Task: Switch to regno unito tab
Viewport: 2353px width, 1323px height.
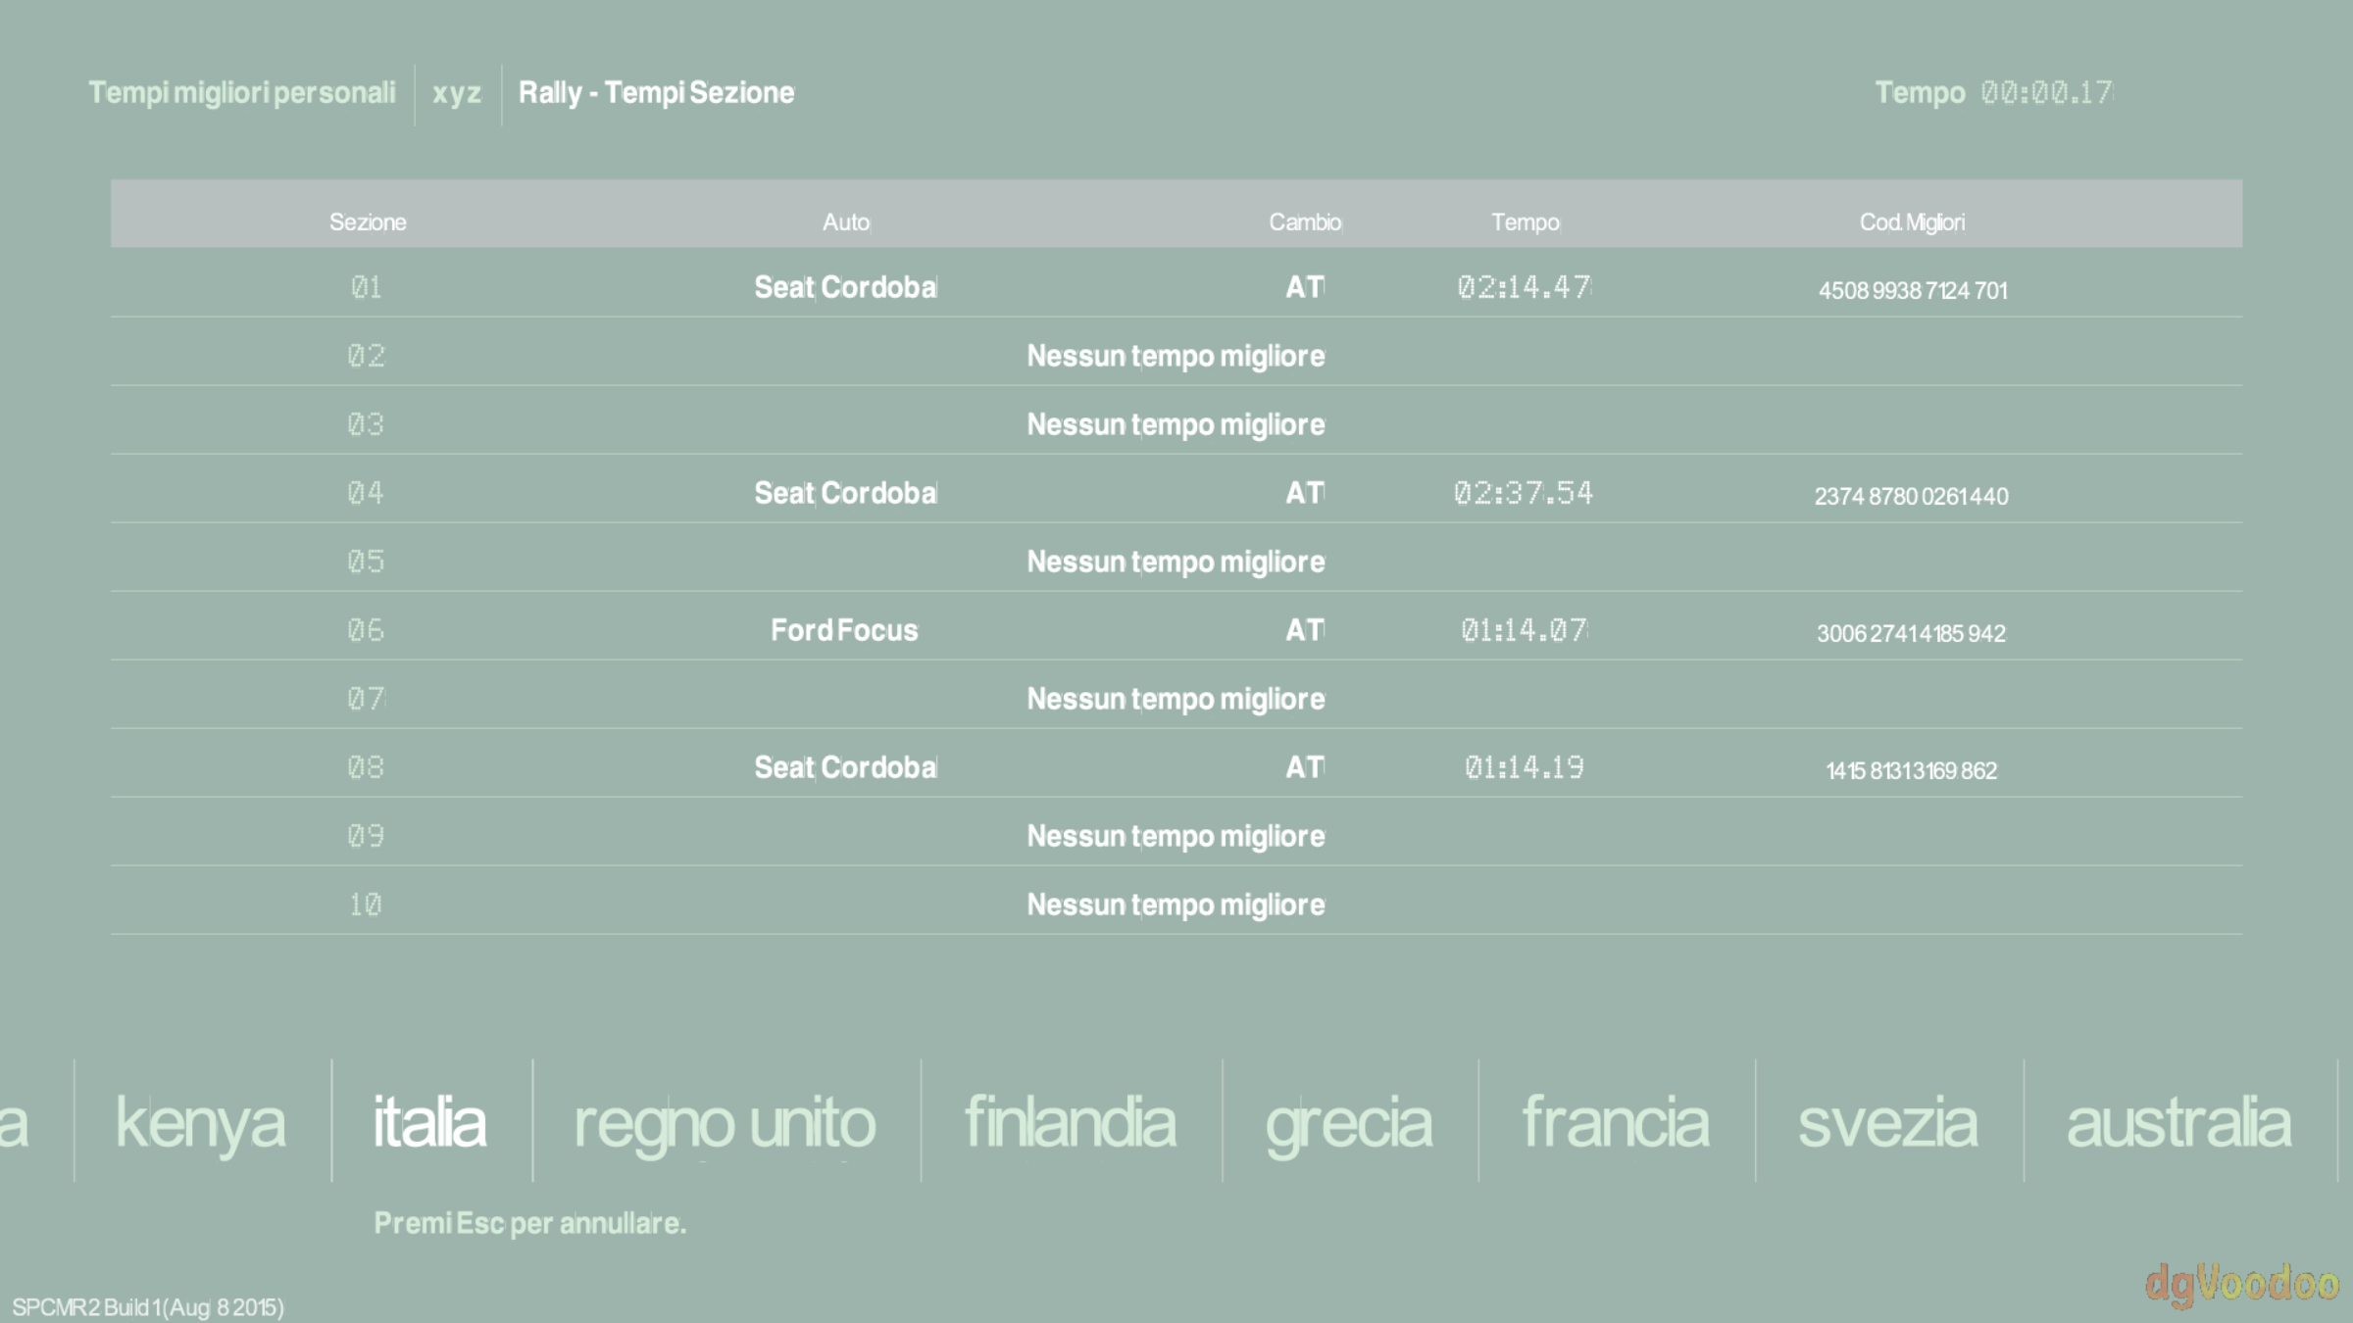Action: [725, 1122]
